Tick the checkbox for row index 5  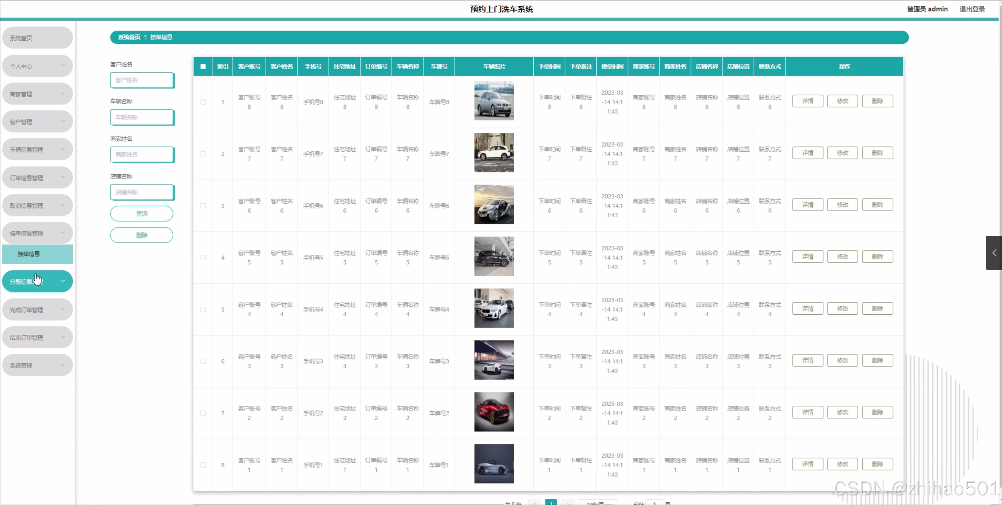pyautogui.click(x=203, y=310)
